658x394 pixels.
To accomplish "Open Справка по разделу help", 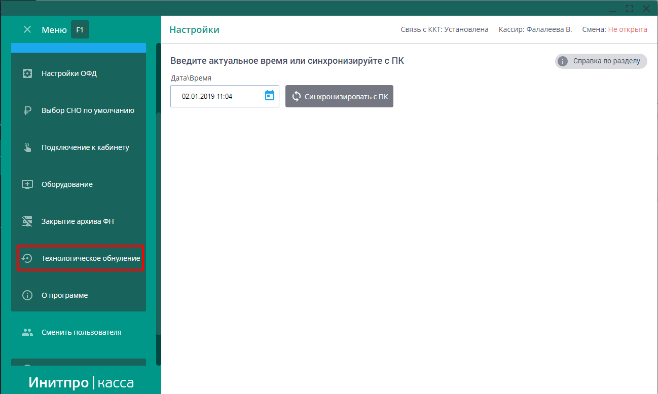I will pyautogui.click(x=601, y=61).
